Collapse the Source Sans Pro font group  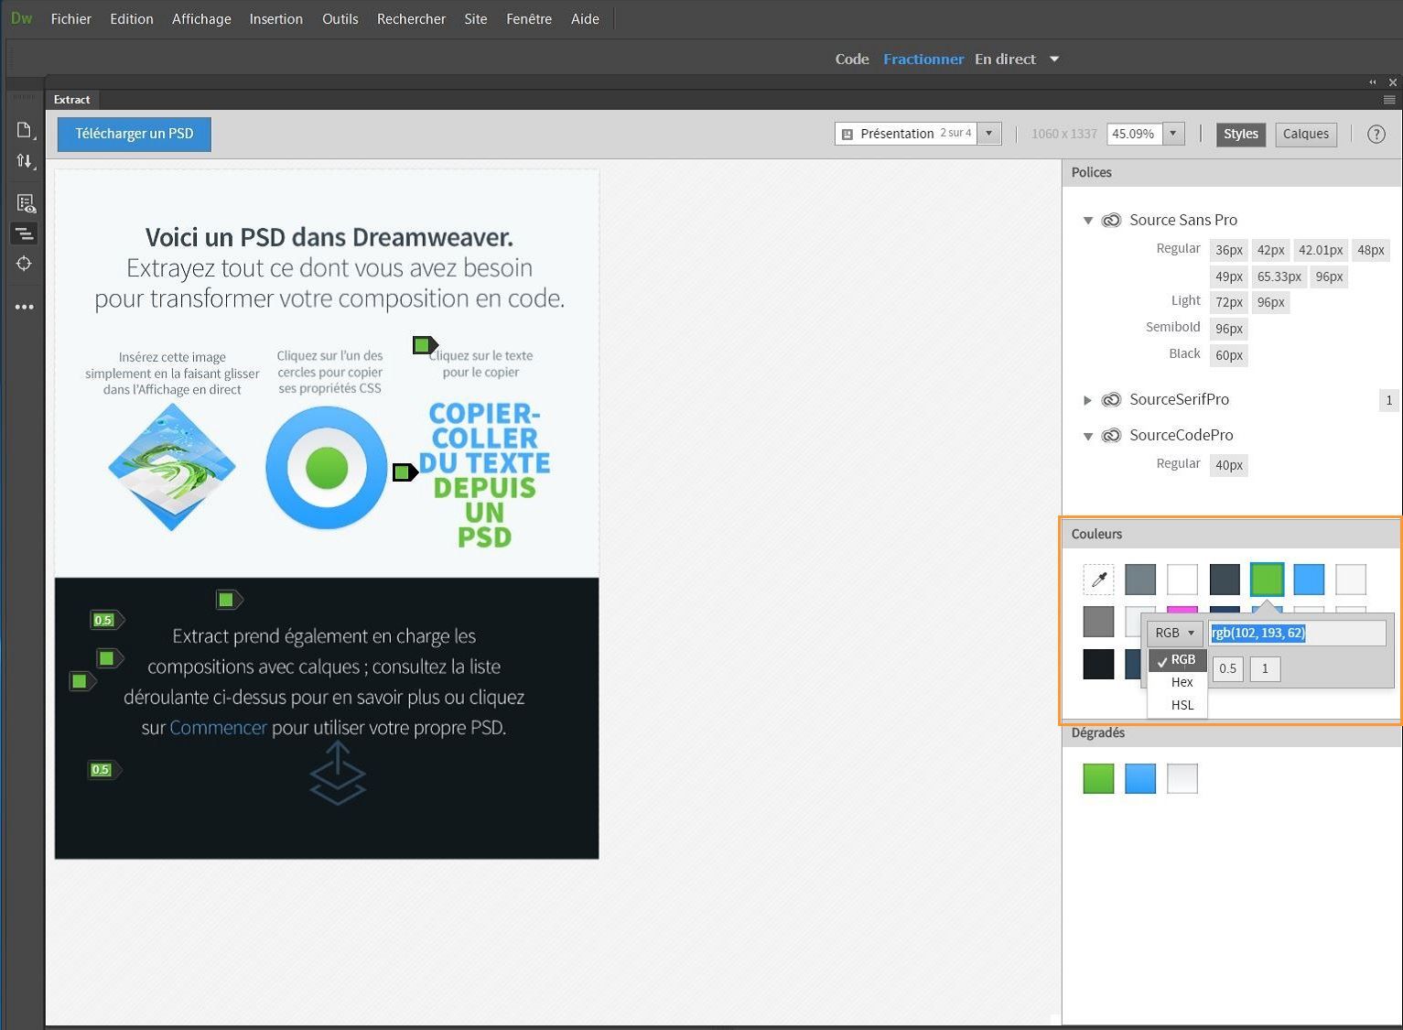click(x=1088, y=221)
